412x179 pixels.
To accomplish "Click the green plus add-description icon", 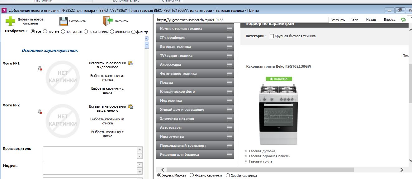I will [10, 21].
